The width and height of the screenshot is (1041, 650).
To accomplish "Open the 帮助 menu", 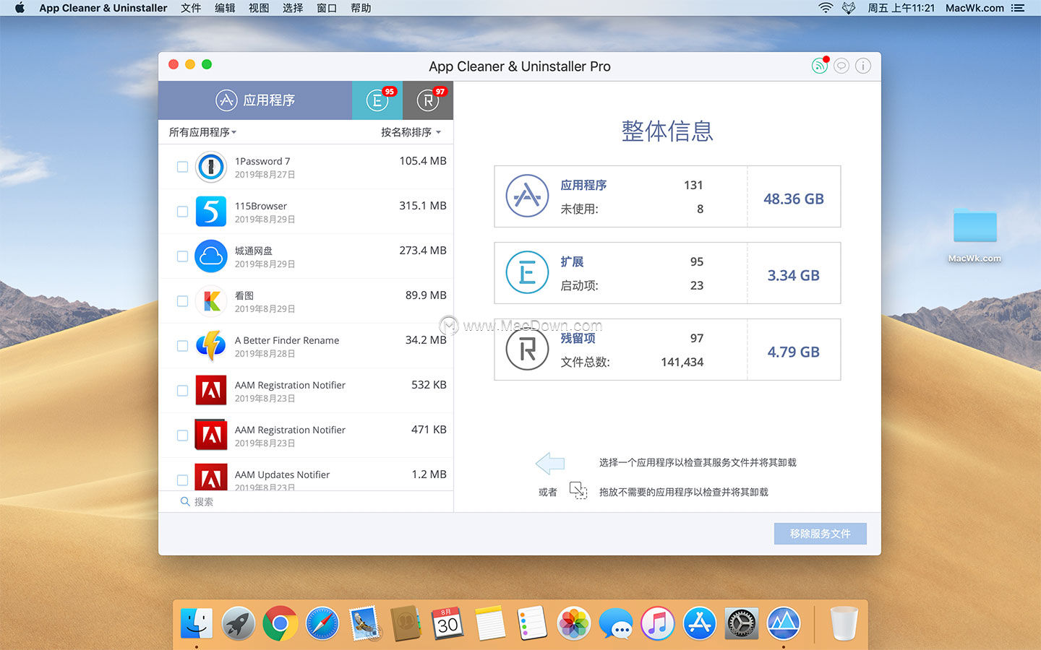I will point(361,8).
